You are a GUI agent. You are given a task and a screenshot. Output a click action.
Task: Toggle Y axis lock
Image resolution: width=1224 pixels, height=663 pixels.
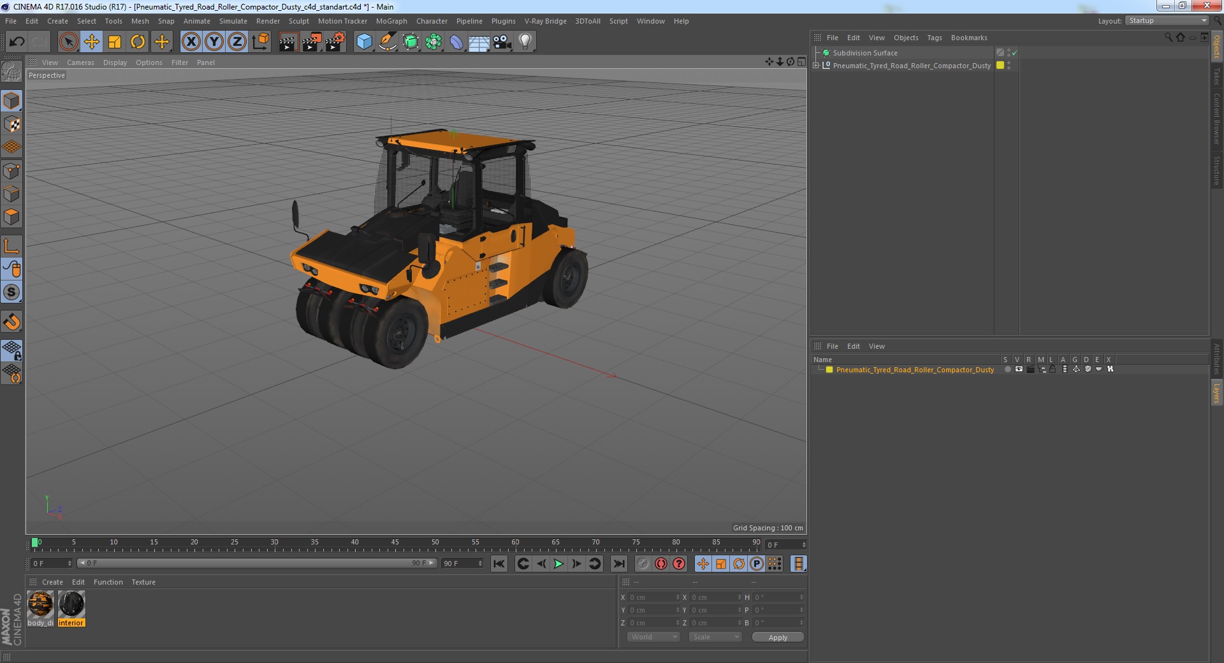coord(214,42)
